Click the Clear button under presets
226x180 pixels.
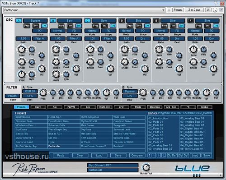tap(80, 155)
